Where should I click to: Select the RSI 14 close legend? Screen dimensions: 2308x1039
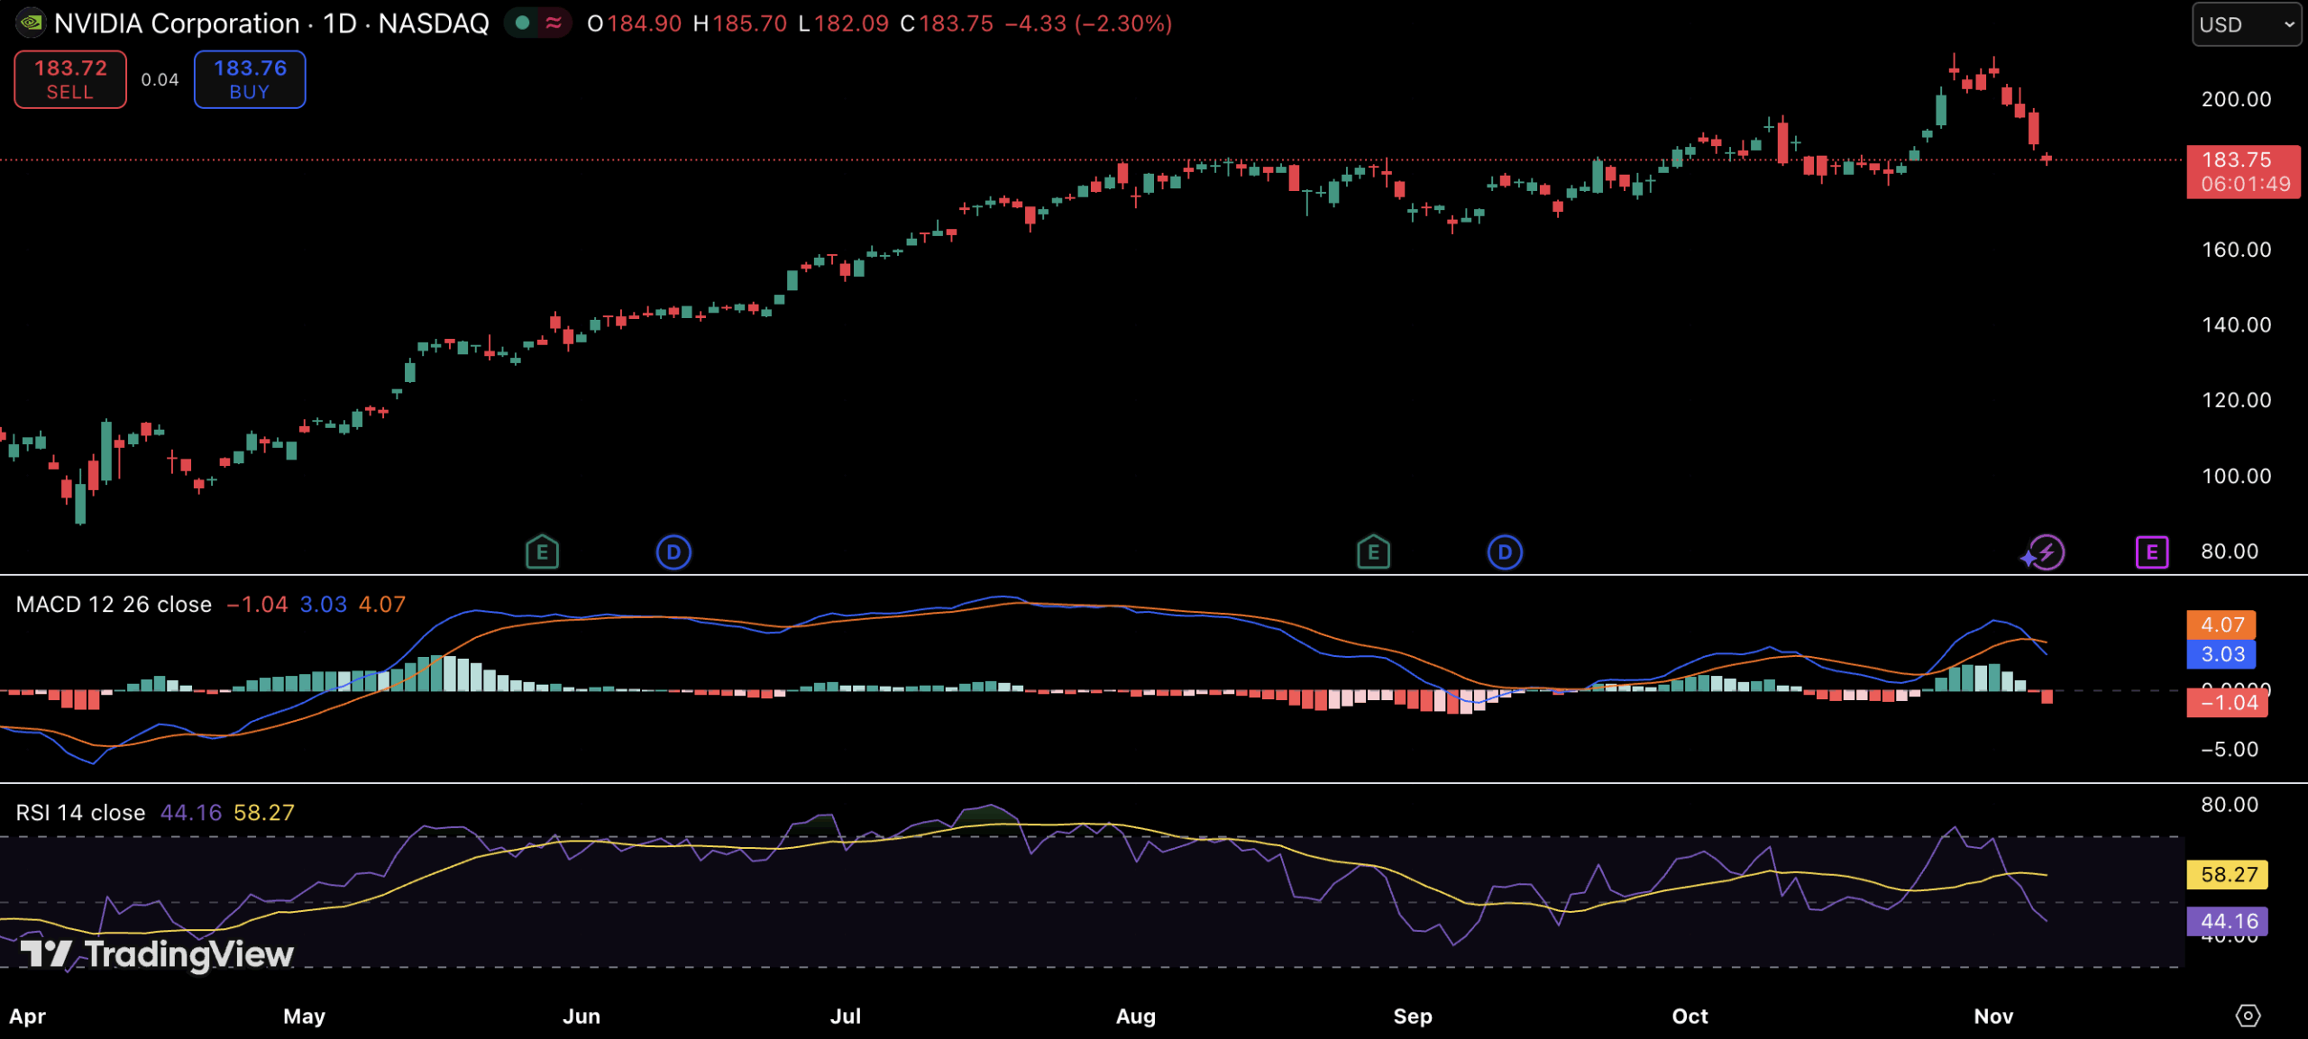pos(80,813)
